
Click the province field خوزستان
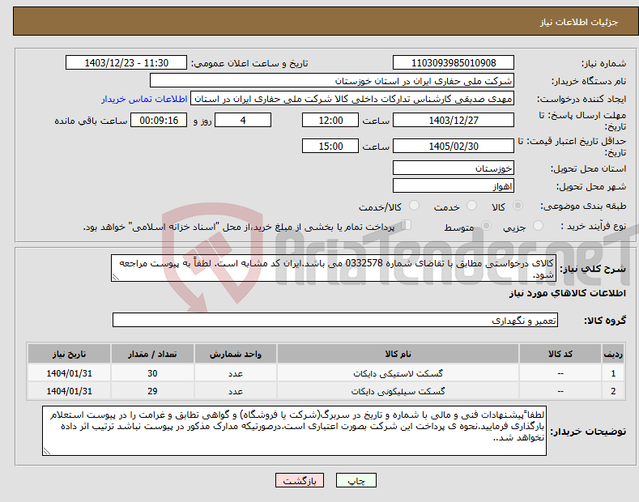tap(454, 168)
